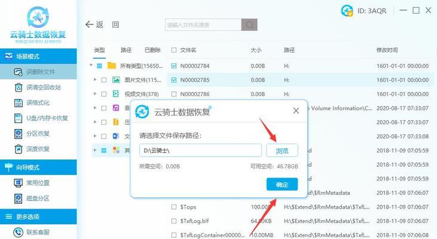Click the colorful other-types icon

[116, 150]
